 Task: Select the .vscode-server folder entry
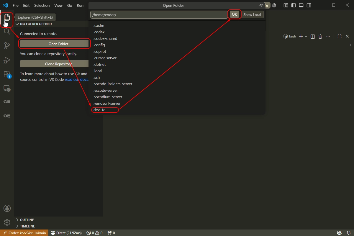pos(106,91)
